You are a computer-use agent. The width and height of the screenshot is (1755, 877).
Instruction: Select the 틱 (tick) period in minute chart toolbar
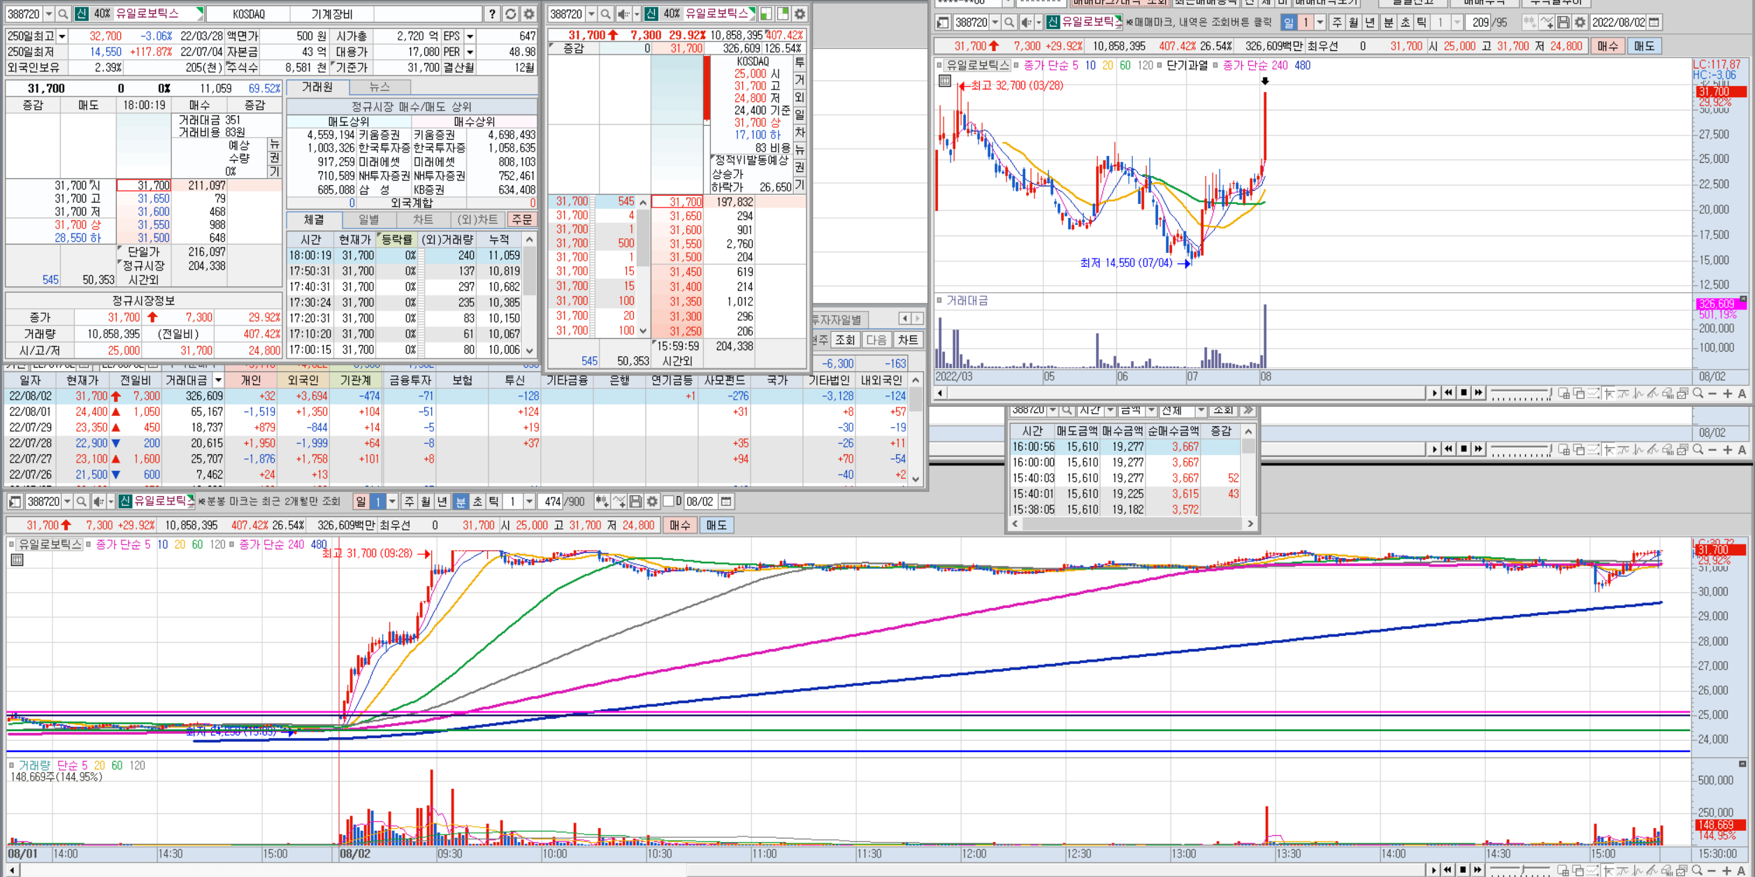pyautogui.click(x=494, y=502)
